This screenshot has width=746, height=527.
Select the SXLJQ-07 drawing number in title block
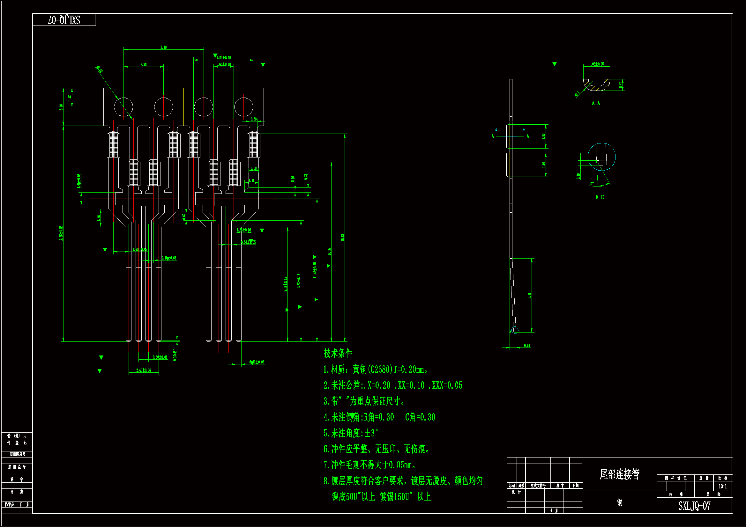[694, 506]
